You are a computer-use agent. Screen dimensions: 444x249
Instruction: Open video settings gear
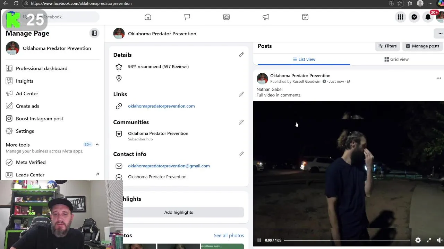click(418, 240)
